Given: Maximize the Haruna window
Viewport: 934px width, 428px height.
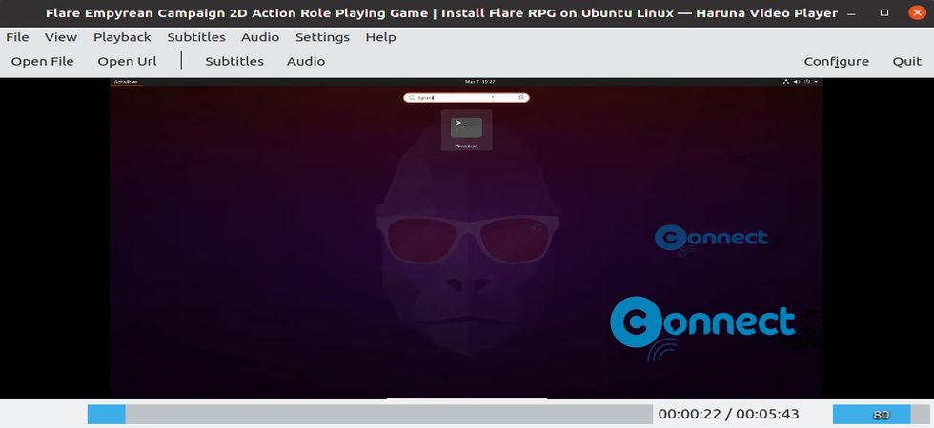Looking at the screenshot, I should tap(884, 12).
